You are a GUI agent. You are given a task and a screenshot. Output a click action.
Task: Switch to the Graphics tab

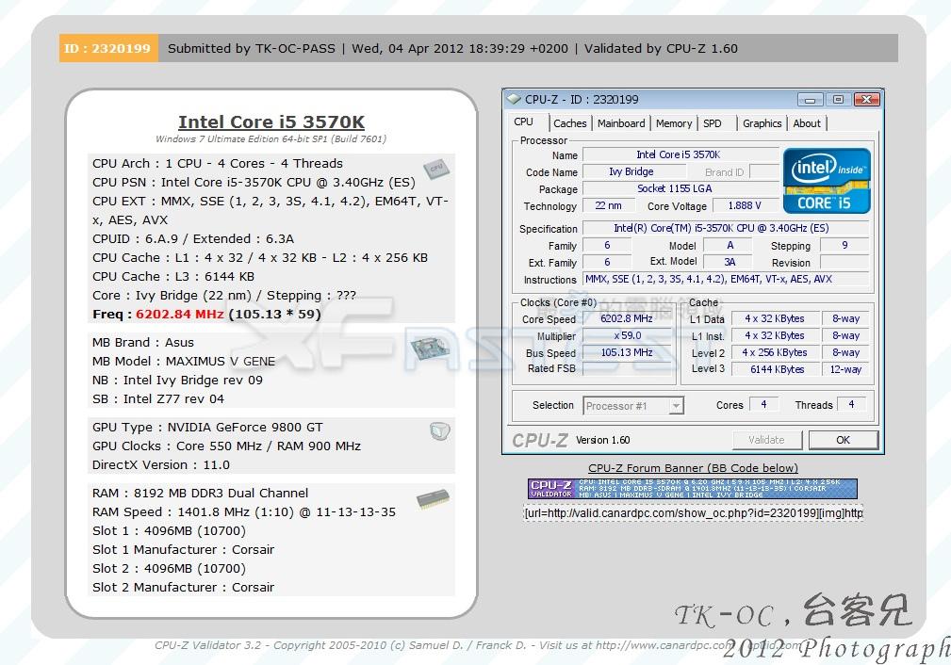pyautogui.click(x=762, y=123)
